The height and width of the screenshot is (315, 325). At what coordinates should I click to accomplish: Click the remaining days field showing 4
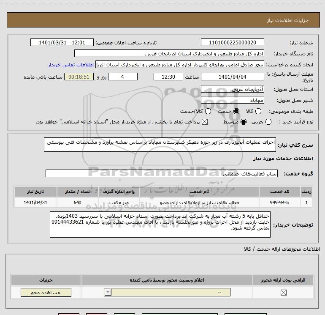tap(123, 77)
